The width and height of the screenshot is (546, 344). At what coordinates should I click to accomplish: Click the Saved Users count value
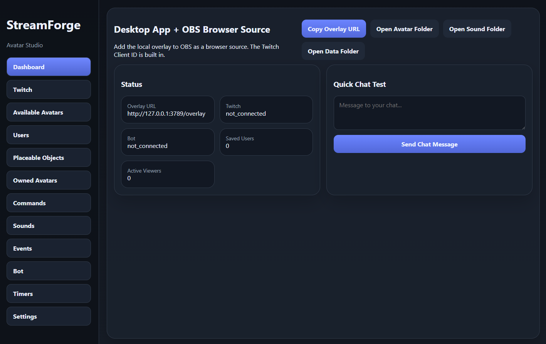pos(227,146)
